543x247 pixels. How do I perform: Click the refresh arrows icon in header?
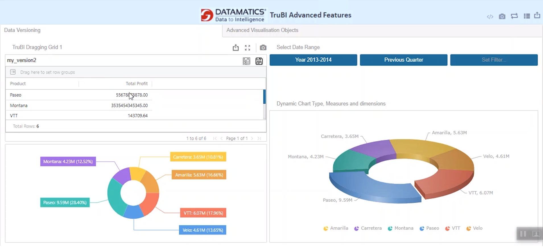(514, 16)
